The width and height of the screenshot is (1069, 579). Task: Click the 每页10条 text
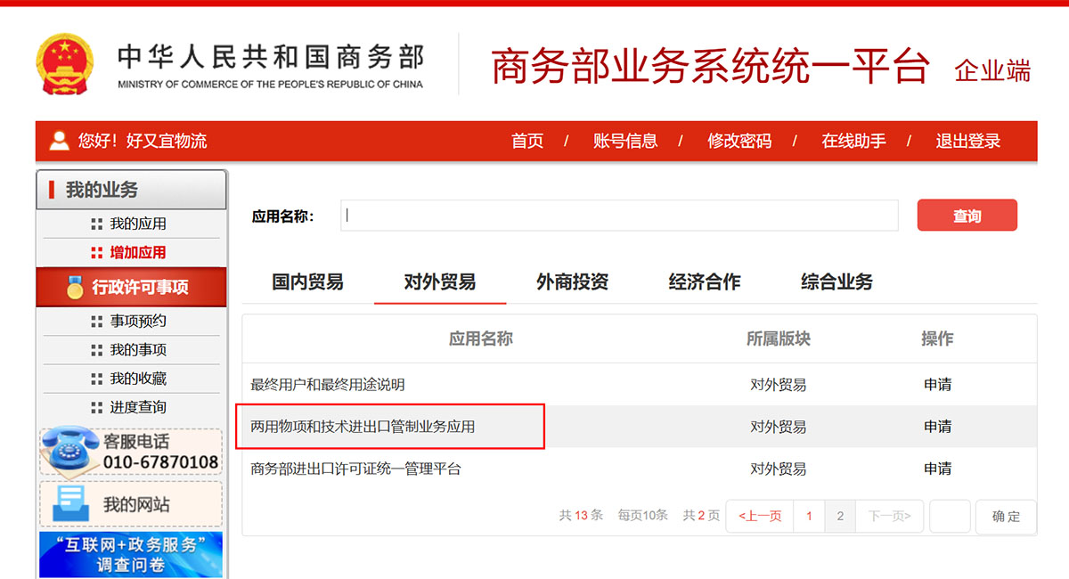click(x=643, y=516)
